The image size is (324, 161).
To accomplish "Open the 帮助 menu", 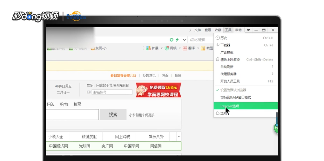I will (x=238, y=30).
